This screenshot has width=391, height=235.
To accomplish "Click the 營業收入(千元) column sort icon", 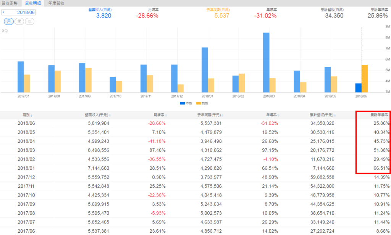I will [110, 115].
